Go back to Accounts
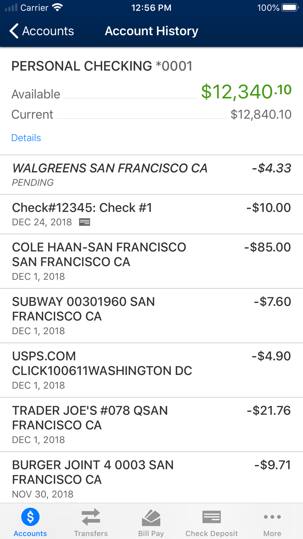This screenshot has width=303, height=539. pyautogui.click(x=42, y=31)
